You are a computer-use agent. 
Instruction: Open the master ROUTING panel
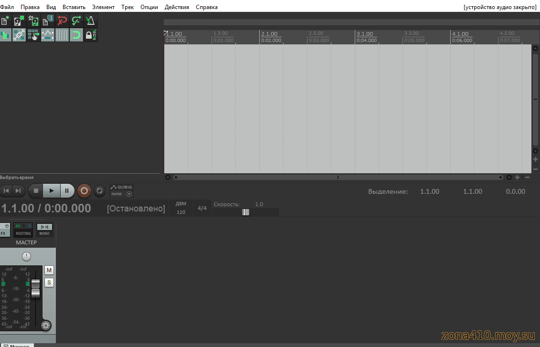coord(23,230)
